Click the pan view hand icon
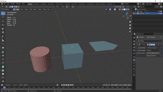Screen dimensions: 163x92 [130, 25]
